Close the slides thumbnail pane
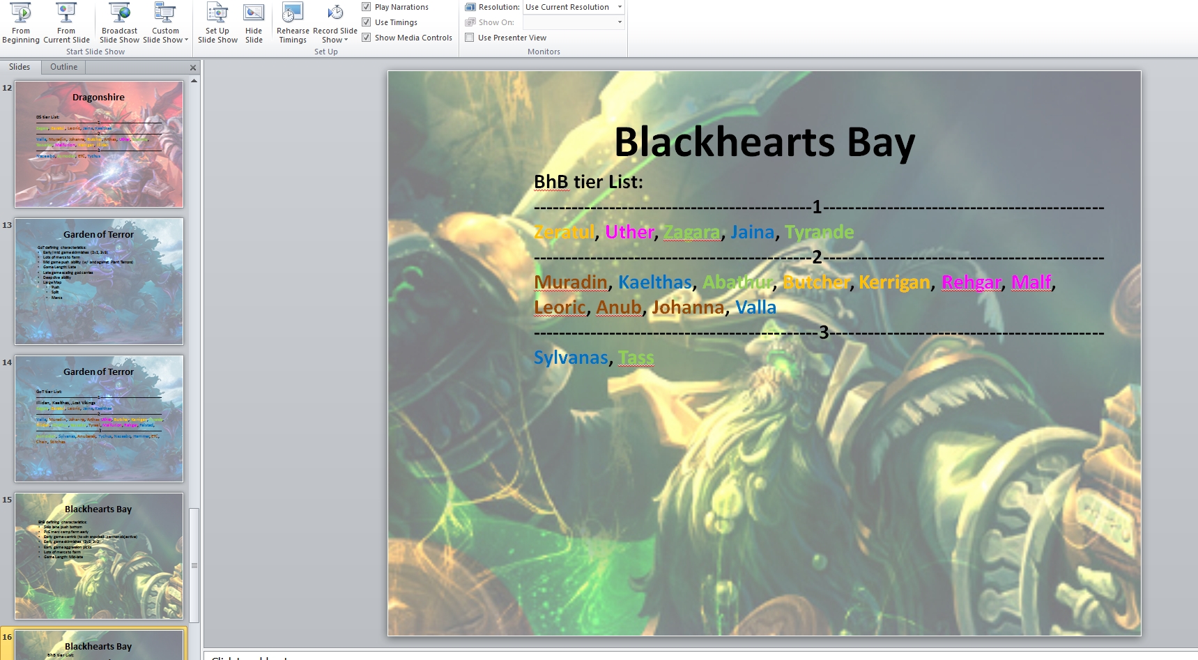Image resolution: width=1198 pixels, height=660 pixels. 193,68
